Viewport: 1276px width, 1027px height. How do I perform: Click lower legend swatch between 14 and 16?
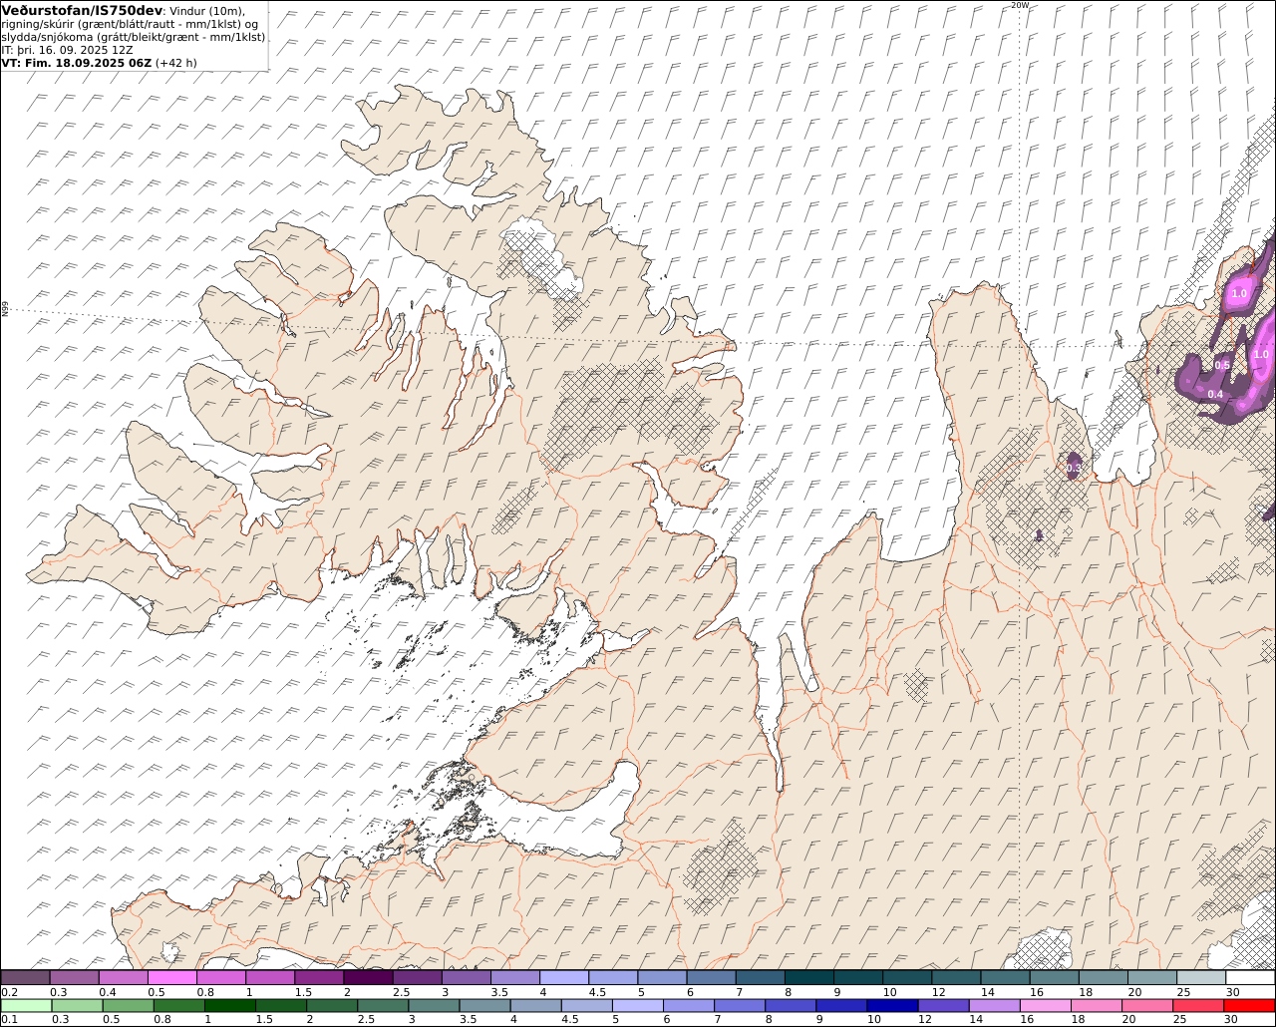pyautogui.click(x=993, y=1005)
